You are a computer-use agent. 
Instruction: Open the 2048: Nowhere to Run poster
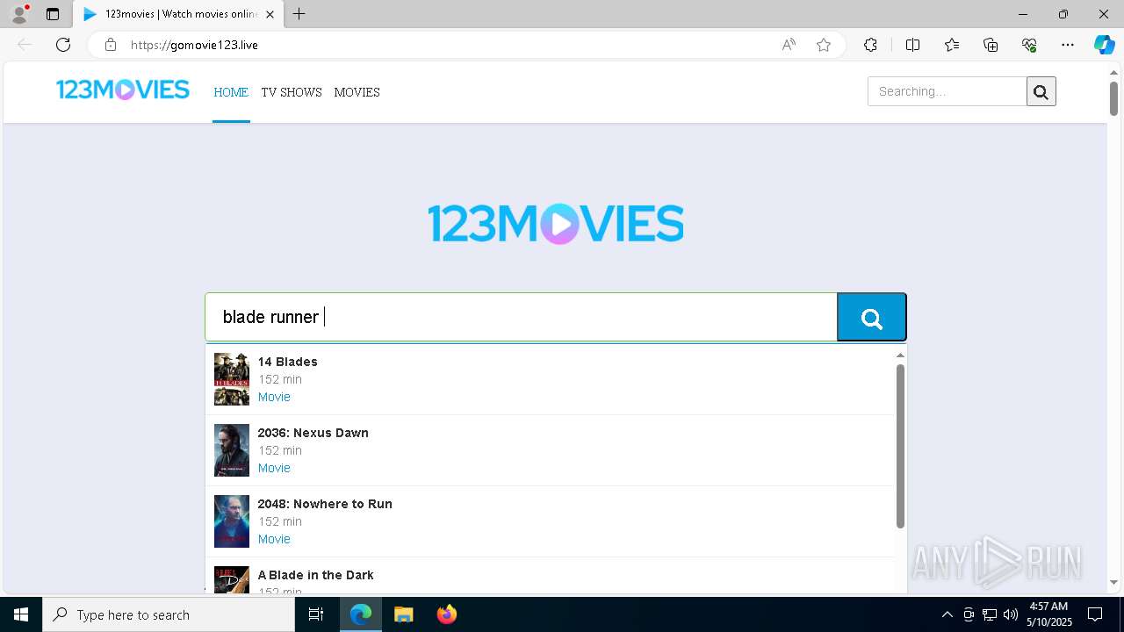(232, 521)
